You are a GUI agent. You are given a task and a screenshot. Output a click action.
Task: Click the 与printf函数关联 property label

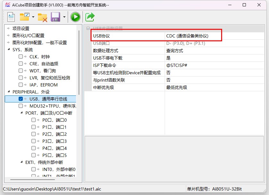point(109,80)
